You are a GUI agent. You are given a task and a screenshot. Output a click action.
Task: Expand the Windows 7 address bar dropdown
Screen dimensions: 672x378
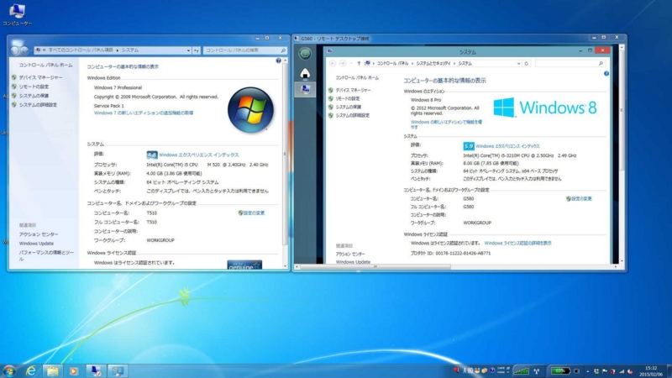(x=188, y=50)
